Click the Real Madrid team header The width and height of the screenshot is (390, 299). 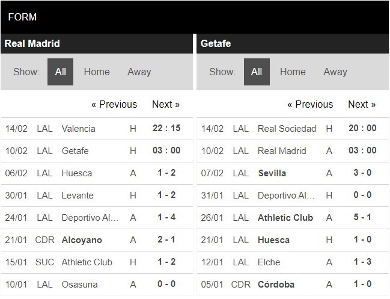point(32,44)
